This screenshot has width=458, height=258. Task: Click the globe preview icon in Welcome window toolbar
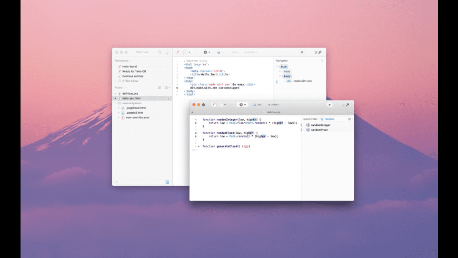(x=219, y=52)
